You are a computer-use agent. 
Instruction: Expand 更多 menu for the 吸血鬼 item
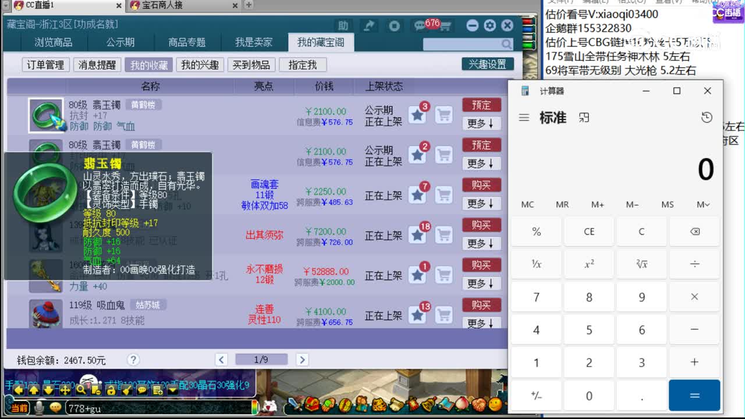pos(481,324)
